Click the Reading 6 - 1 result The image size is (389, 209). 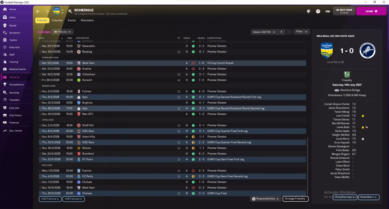[x=201, y=52]
